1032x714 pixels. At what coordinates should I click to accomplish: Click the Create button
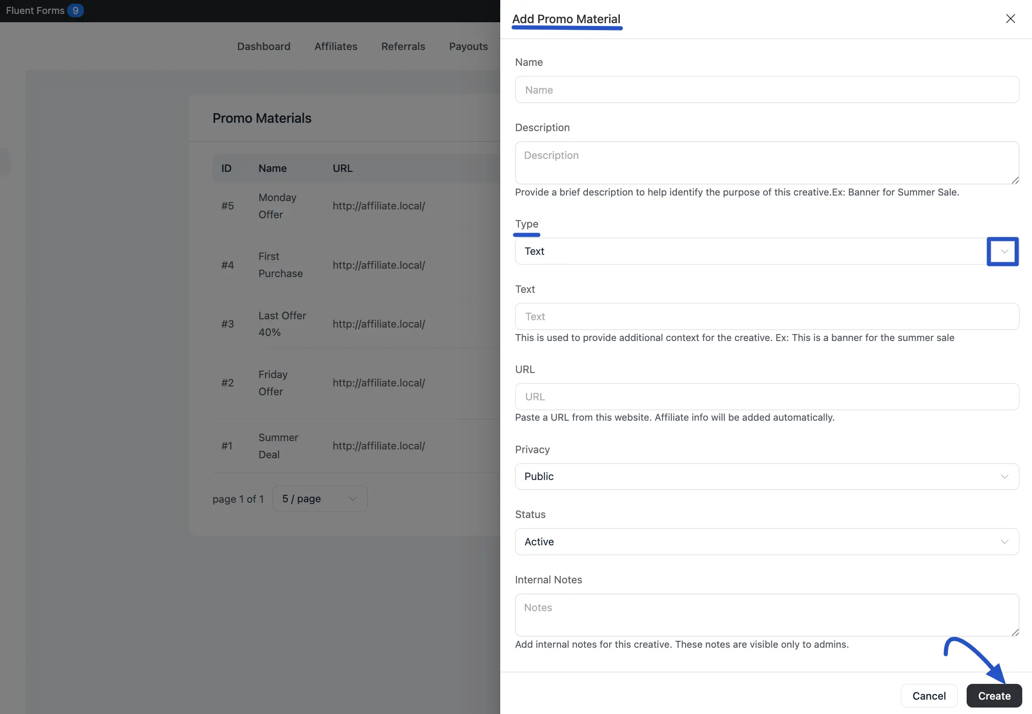pos(994,695)
